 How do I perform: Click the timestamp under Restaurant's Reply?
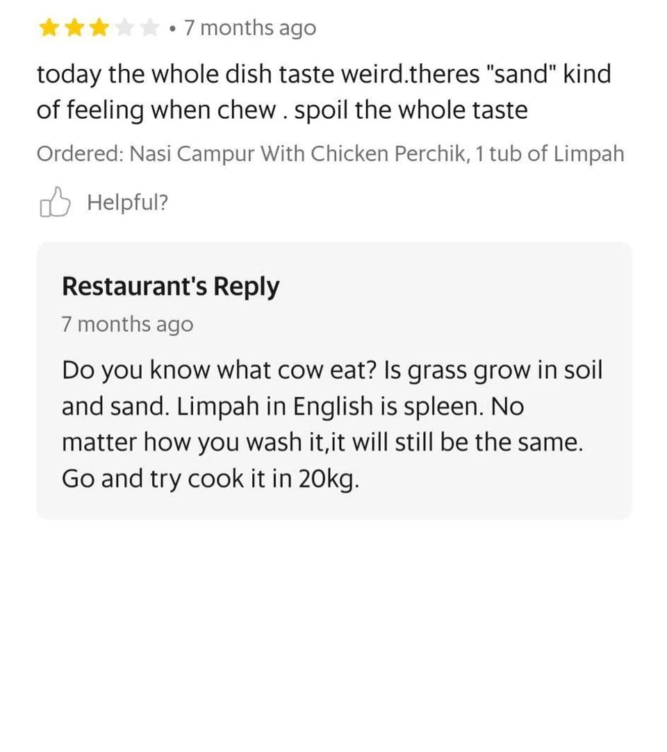click(127, 325)
